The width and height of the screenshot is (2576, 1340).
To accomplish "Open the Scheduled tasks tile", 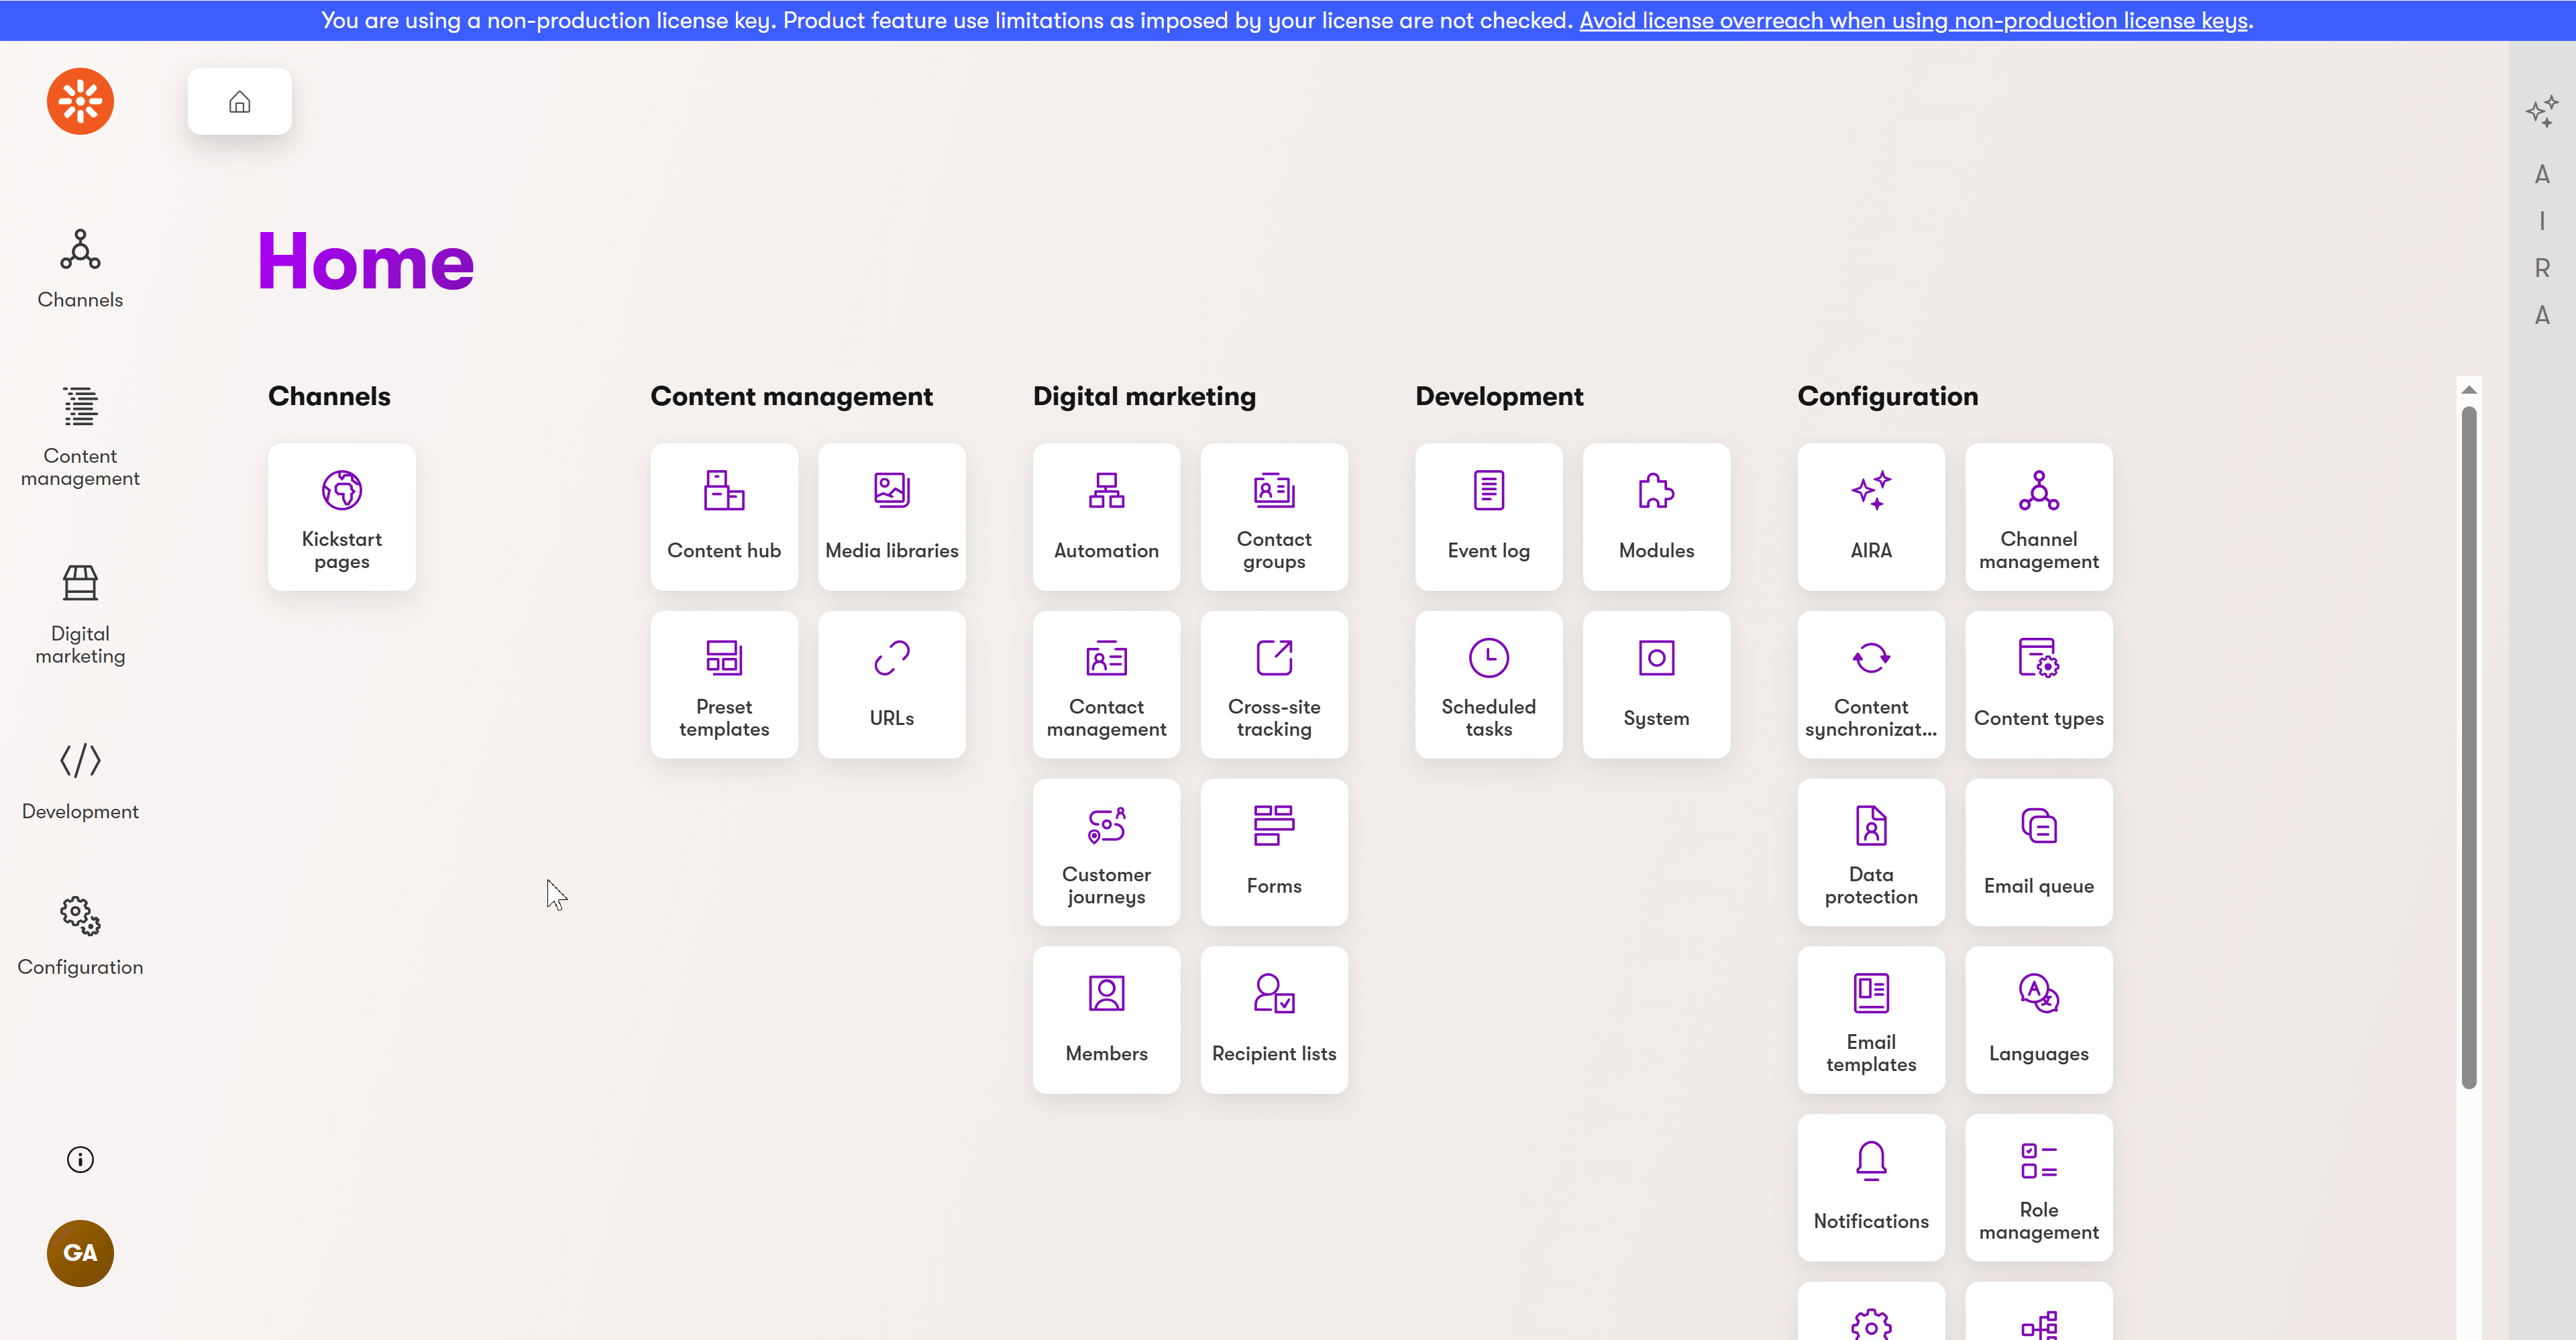I will click(1488, 684).
